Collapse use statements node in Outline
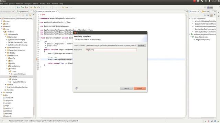 coord(190,18)
